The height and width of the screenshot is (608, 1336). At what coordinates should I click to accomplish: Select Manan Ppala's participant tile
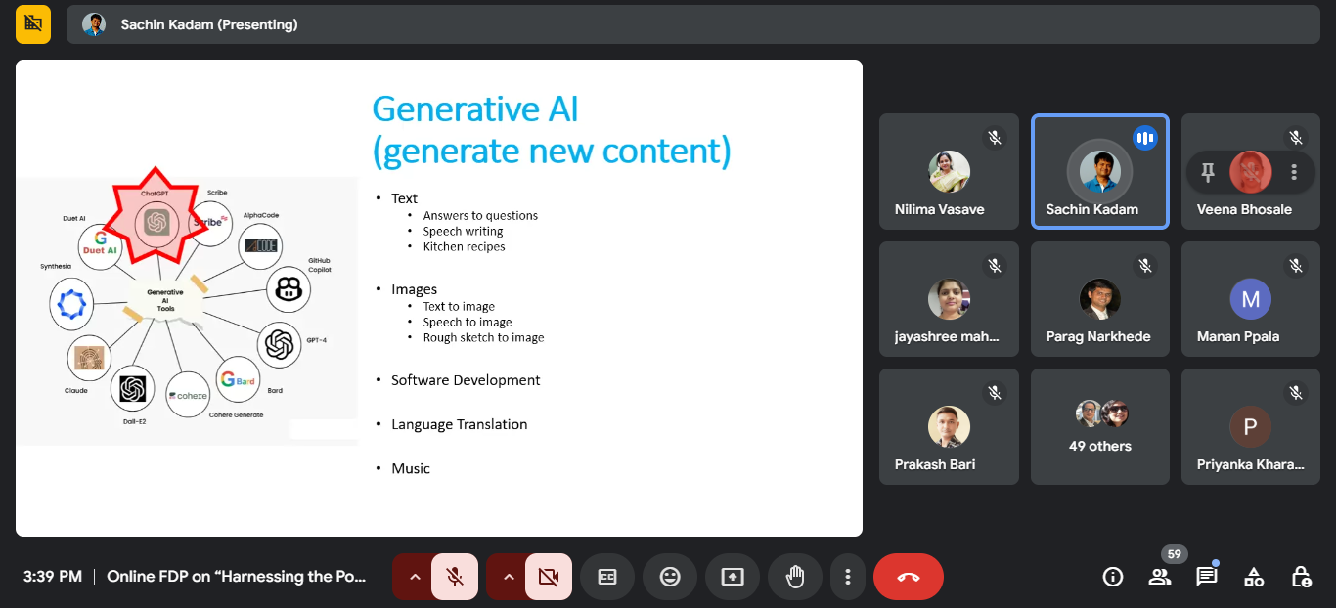pos(1251,299)
